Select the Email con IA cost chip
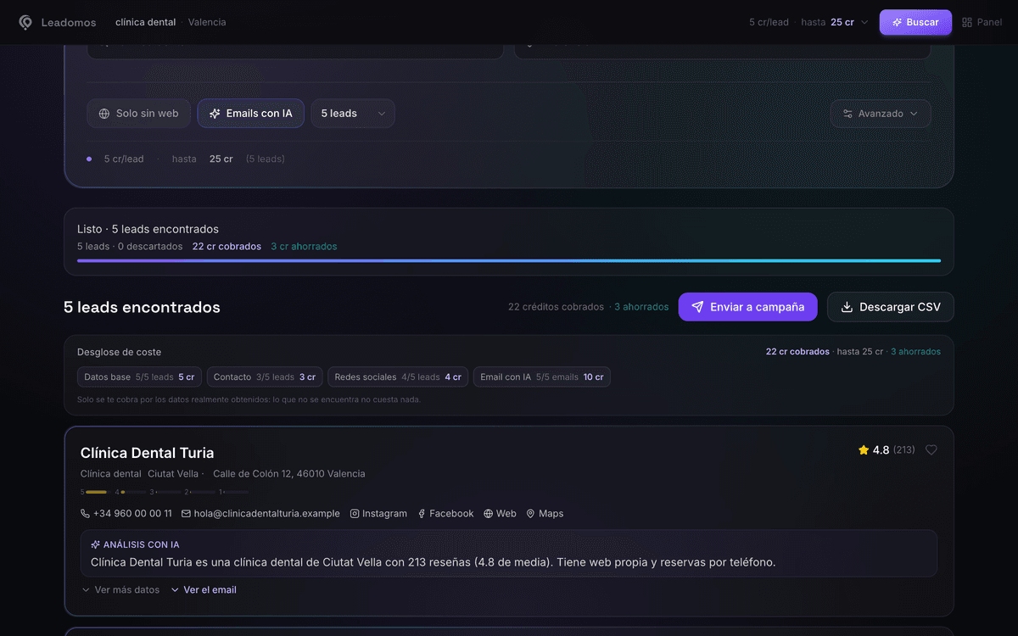This screenshot has width=1018, height=636. [x=542, y=377]
